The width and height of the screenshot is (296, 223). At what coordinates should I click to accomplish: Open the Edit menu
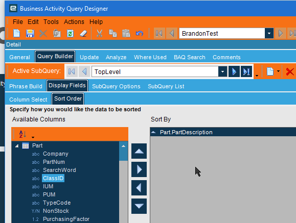tap(33, 22)
